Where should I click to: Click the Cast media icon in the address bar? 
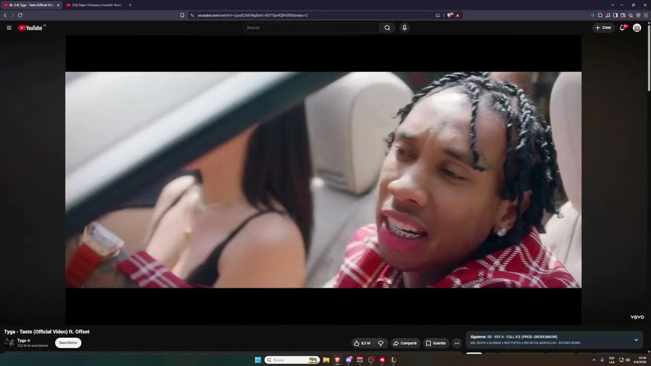tap(438, 15)
